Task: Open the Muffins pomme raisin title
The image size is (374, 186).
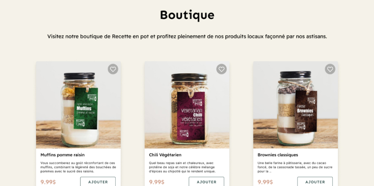Action: 62,155
